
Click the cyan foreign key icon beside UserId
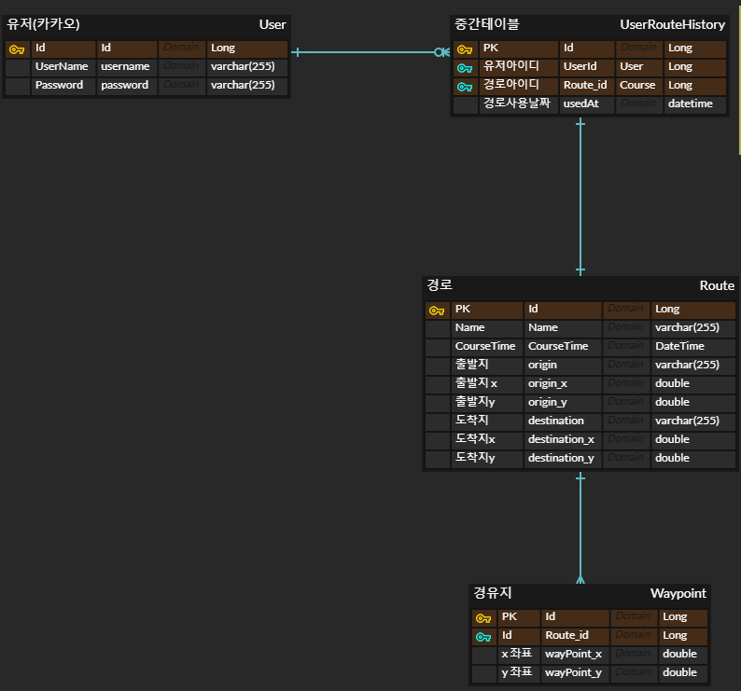tap(465, 68)
